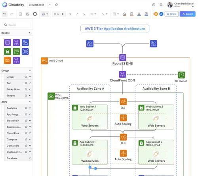Viewport: 198px width, 176px height.
Task: Collapse the Design section
Action: click(x=30, y=70)
